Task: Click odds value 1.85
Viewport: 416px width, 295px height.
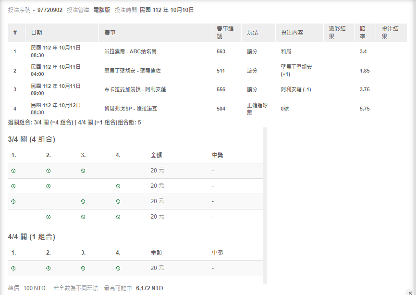Action: pyautogui.click(x=365, y=71)
